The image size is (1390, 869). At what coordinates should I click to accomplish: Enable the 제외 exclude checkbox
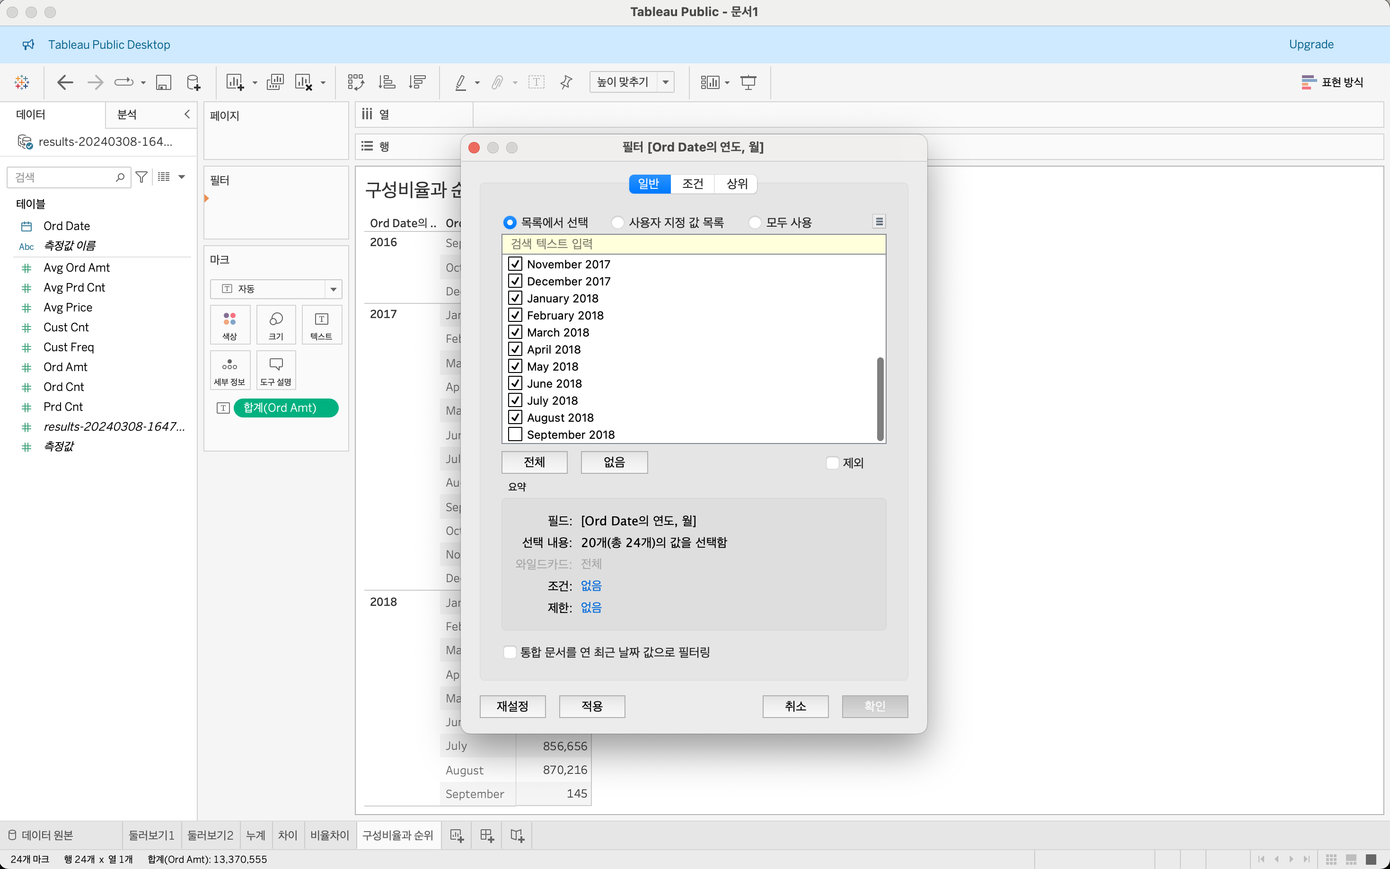832,463
